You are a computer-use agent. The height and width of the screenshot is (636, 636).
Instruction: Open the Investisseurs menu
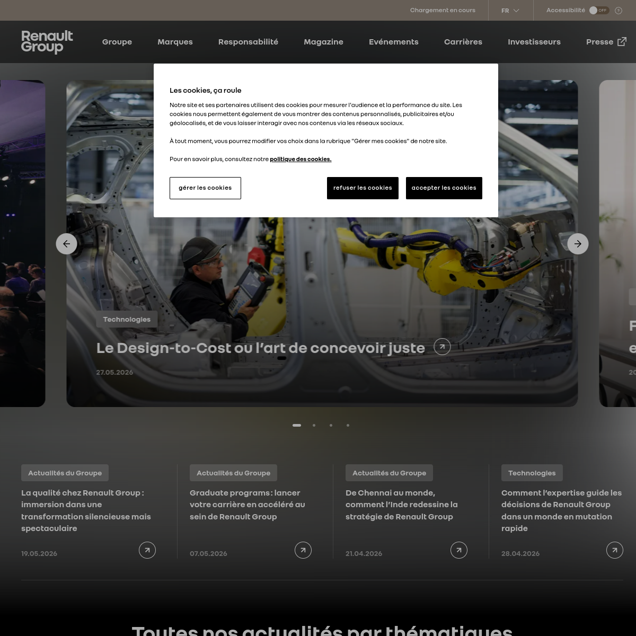pos(534,42)
